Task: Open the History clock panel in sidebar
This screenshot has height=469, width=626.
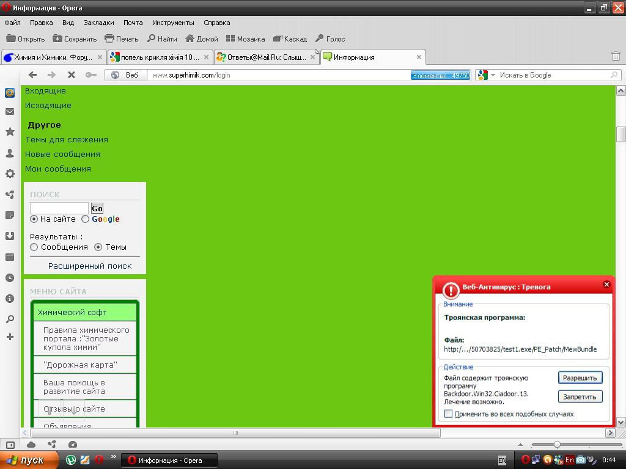Action: 10,278
